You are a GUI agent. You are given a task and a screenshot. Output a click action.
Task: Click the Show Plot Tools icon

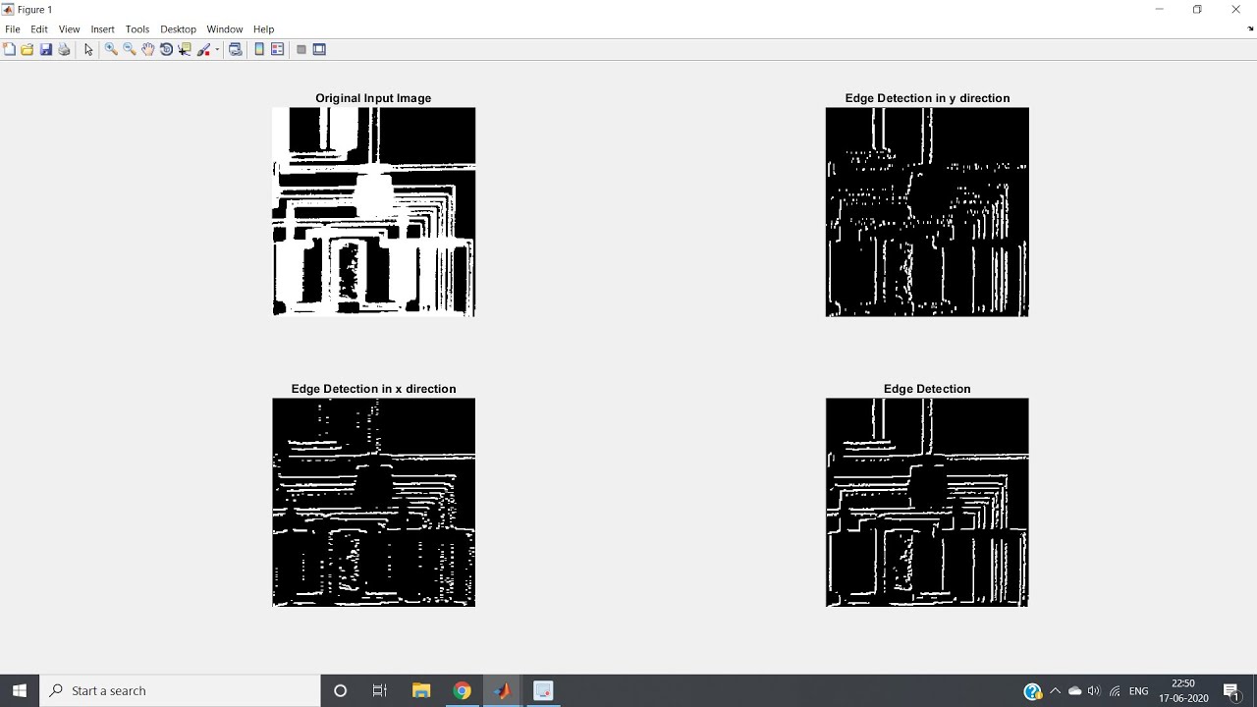pos(319,49)
